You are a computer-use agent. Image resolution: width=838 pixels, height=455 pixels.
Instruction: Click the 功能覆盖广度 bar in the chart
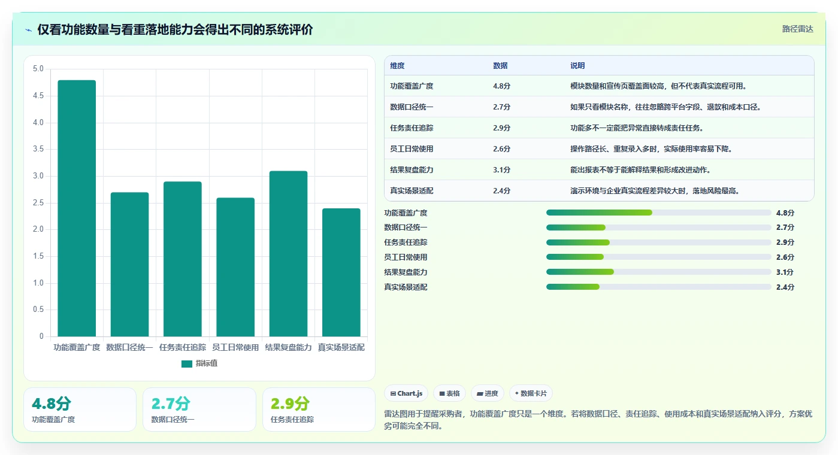pos(77,208)
